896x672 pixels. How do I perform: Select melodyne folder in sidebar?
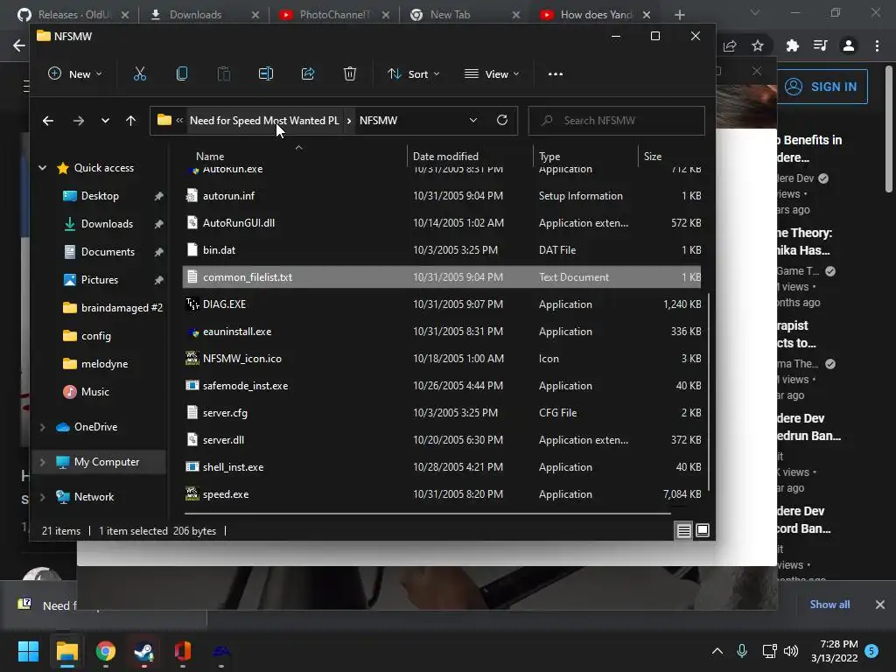point(104,364)
